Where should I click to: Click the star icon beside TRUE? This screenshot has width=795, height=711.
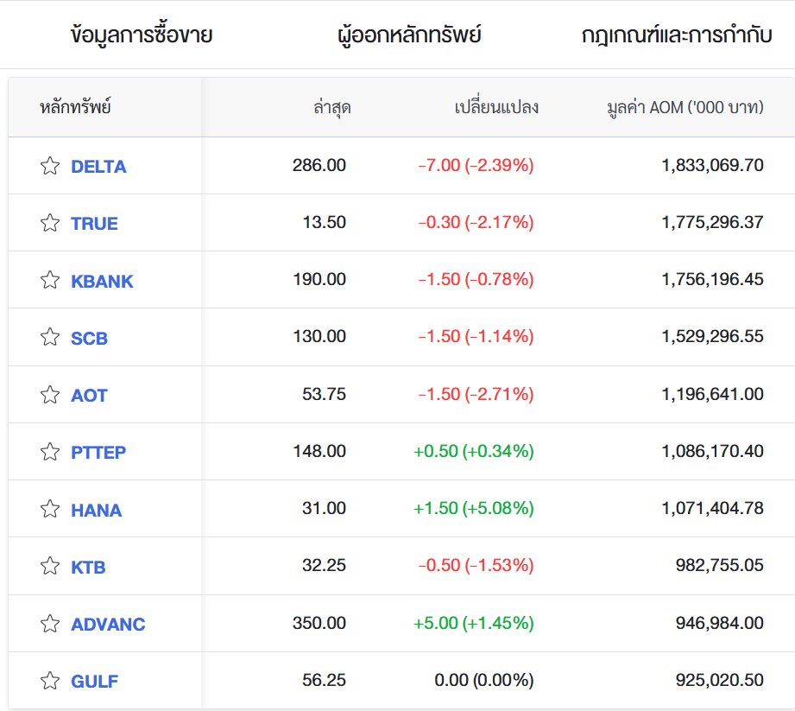[x=50, y=223]
